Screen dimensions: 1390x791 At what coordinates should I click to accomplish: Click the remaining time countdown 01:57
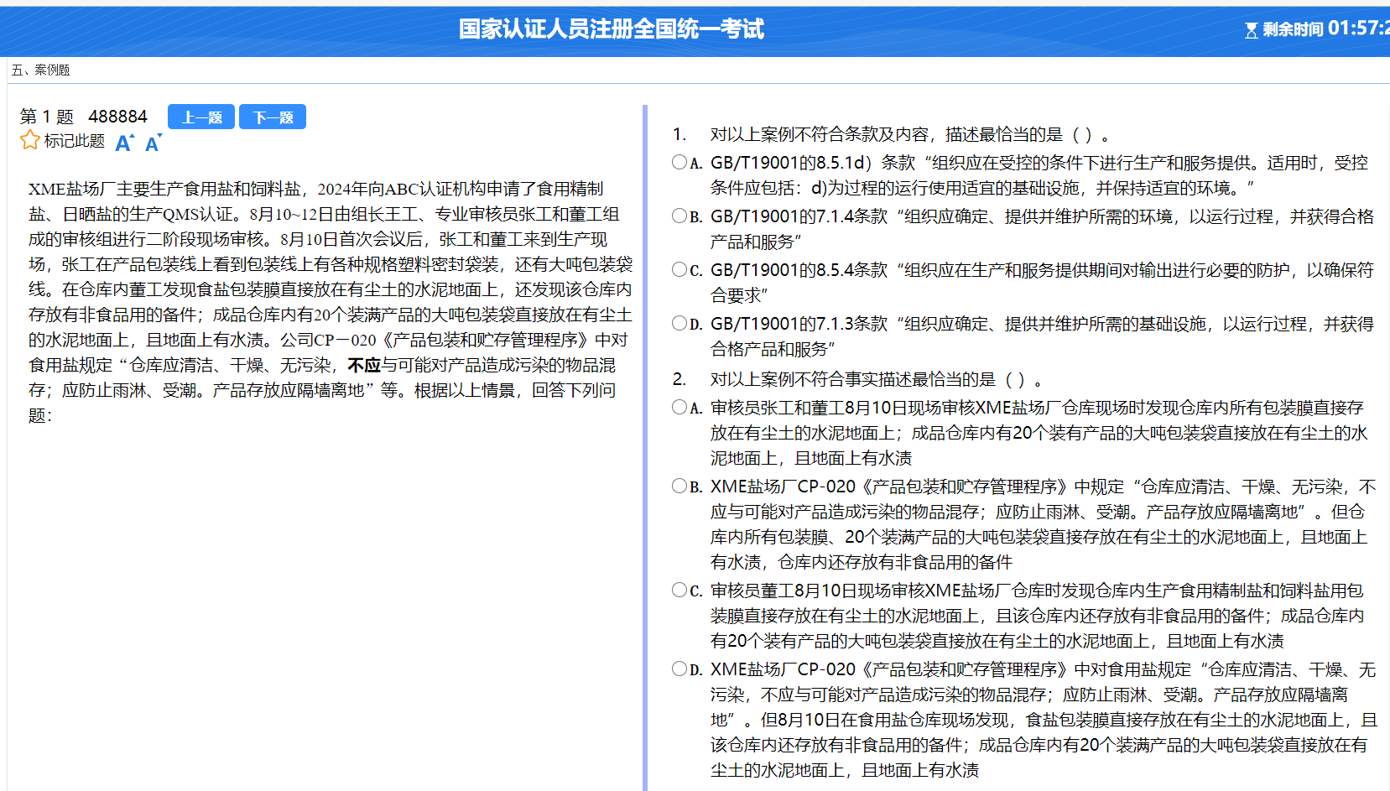pyautogui.click(x=1357, y=29)
